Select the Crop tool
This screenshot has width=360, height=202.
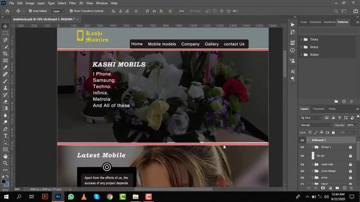(5, 54)
